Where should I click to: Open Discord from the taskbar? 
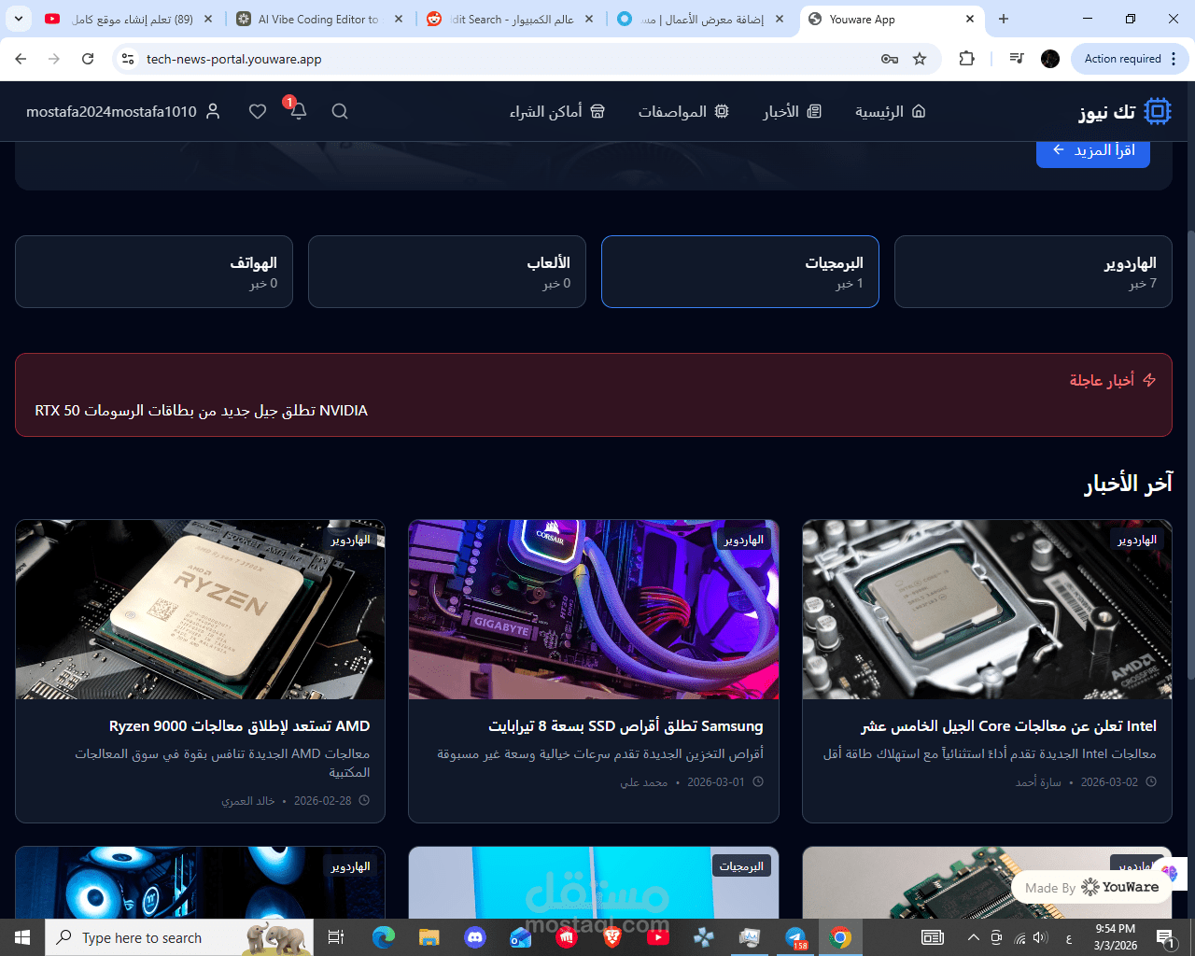click(x=475, y=937)
